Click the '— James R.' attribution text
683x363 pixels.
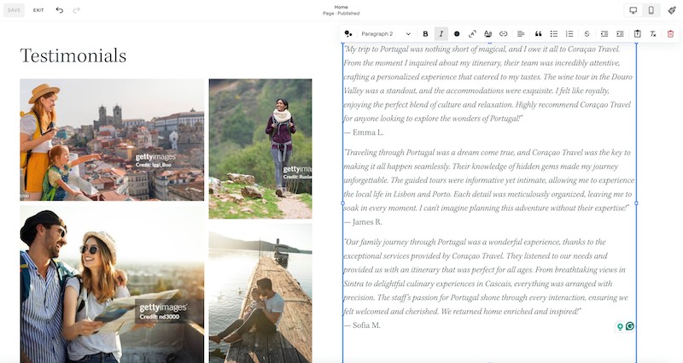pyautogui.click(x=363, y=222)
